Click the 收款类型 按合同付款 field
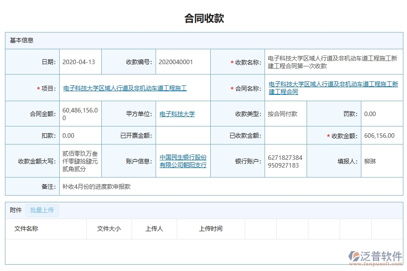Screen dimensions: 407x271 pyautogui.click(x=283, y=114)
